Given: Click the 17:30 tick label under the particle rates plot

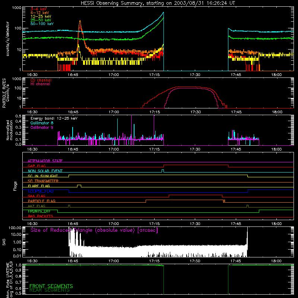Looking at the screenshot, I should tap(195, 112).
